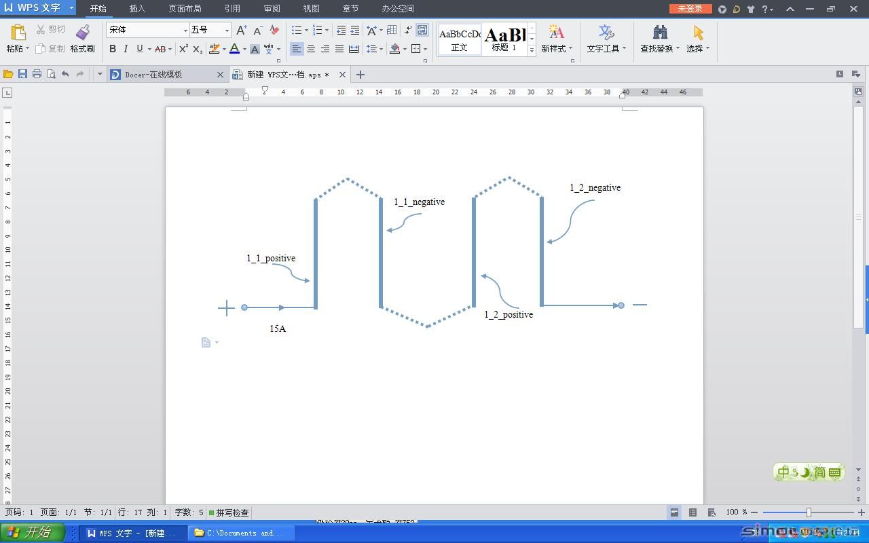Switch to the 章节 (Chapter) tab
This screenshot has height=543, width=869.
click(350, 9)
